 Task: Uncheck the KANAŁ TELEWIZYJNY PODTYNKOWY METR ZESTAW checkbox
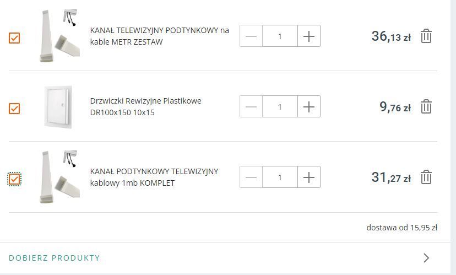click(x=14, y=38)
